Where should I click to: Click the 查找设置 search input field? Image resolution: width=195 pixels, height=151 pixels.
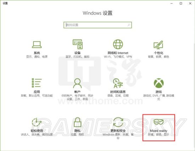97,25
